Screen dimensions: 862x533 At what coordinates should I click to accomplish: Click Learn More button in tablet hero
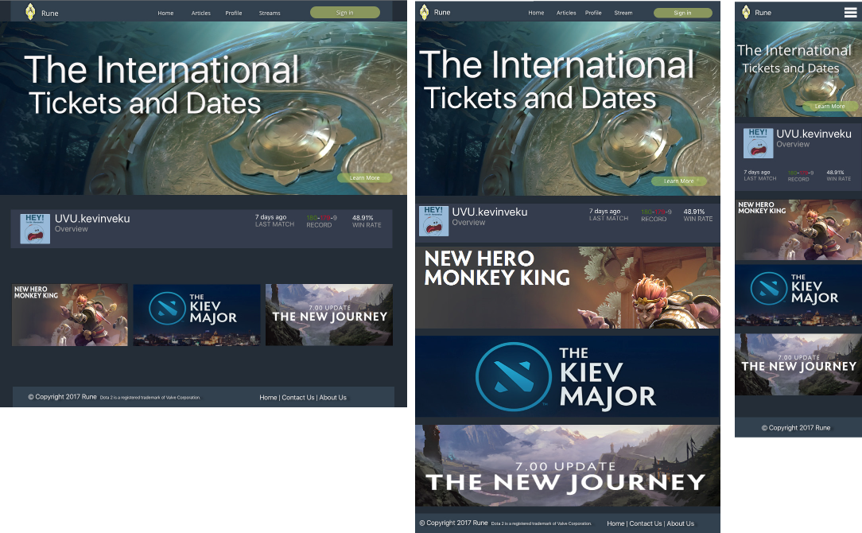tap(678, 181)
